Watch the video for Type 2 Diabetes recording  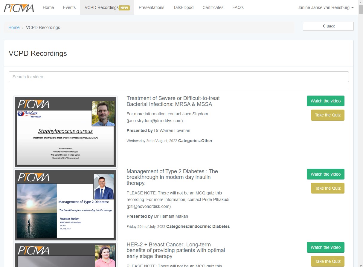pos(326,174)
